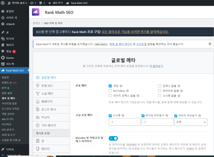Open 댓글 comments with 2 badge

(14, 51)
